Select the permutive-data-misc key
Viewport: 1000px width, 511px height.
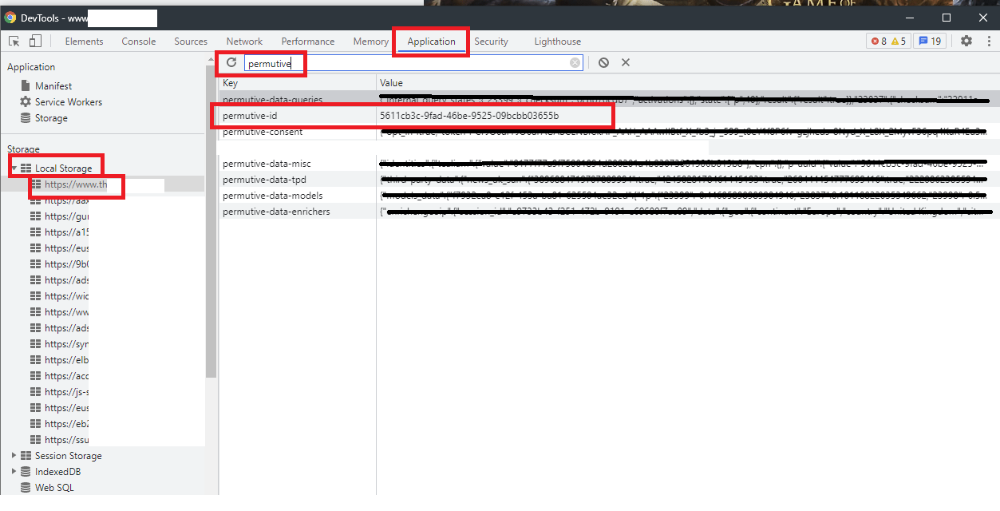click(267, 164)
